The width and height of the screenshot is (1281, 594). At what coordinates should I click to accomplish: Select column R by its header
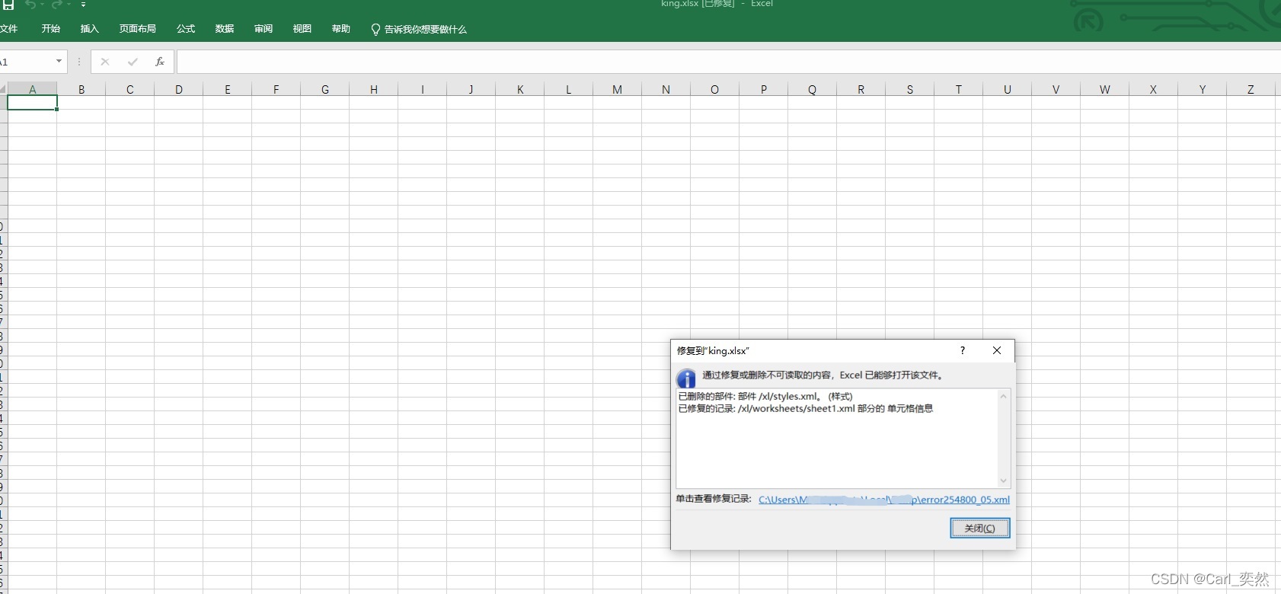point(861,89)
